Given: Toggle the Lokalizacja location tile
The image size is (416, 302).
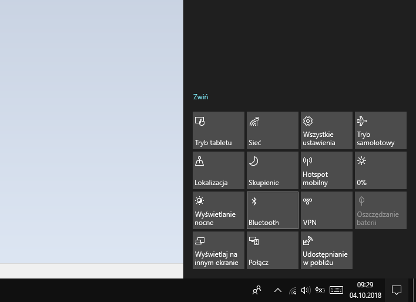Looking at the screenshot, I should 218,170.
